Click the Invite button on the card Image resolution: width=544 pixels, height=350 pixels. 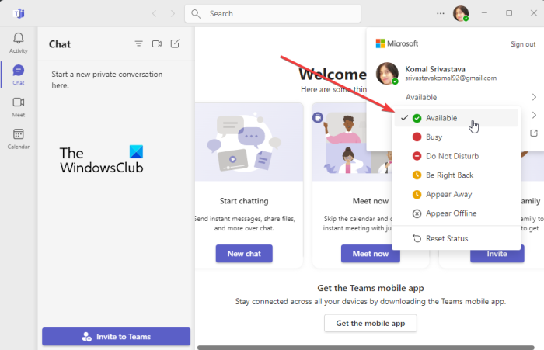tap(497, 254)
